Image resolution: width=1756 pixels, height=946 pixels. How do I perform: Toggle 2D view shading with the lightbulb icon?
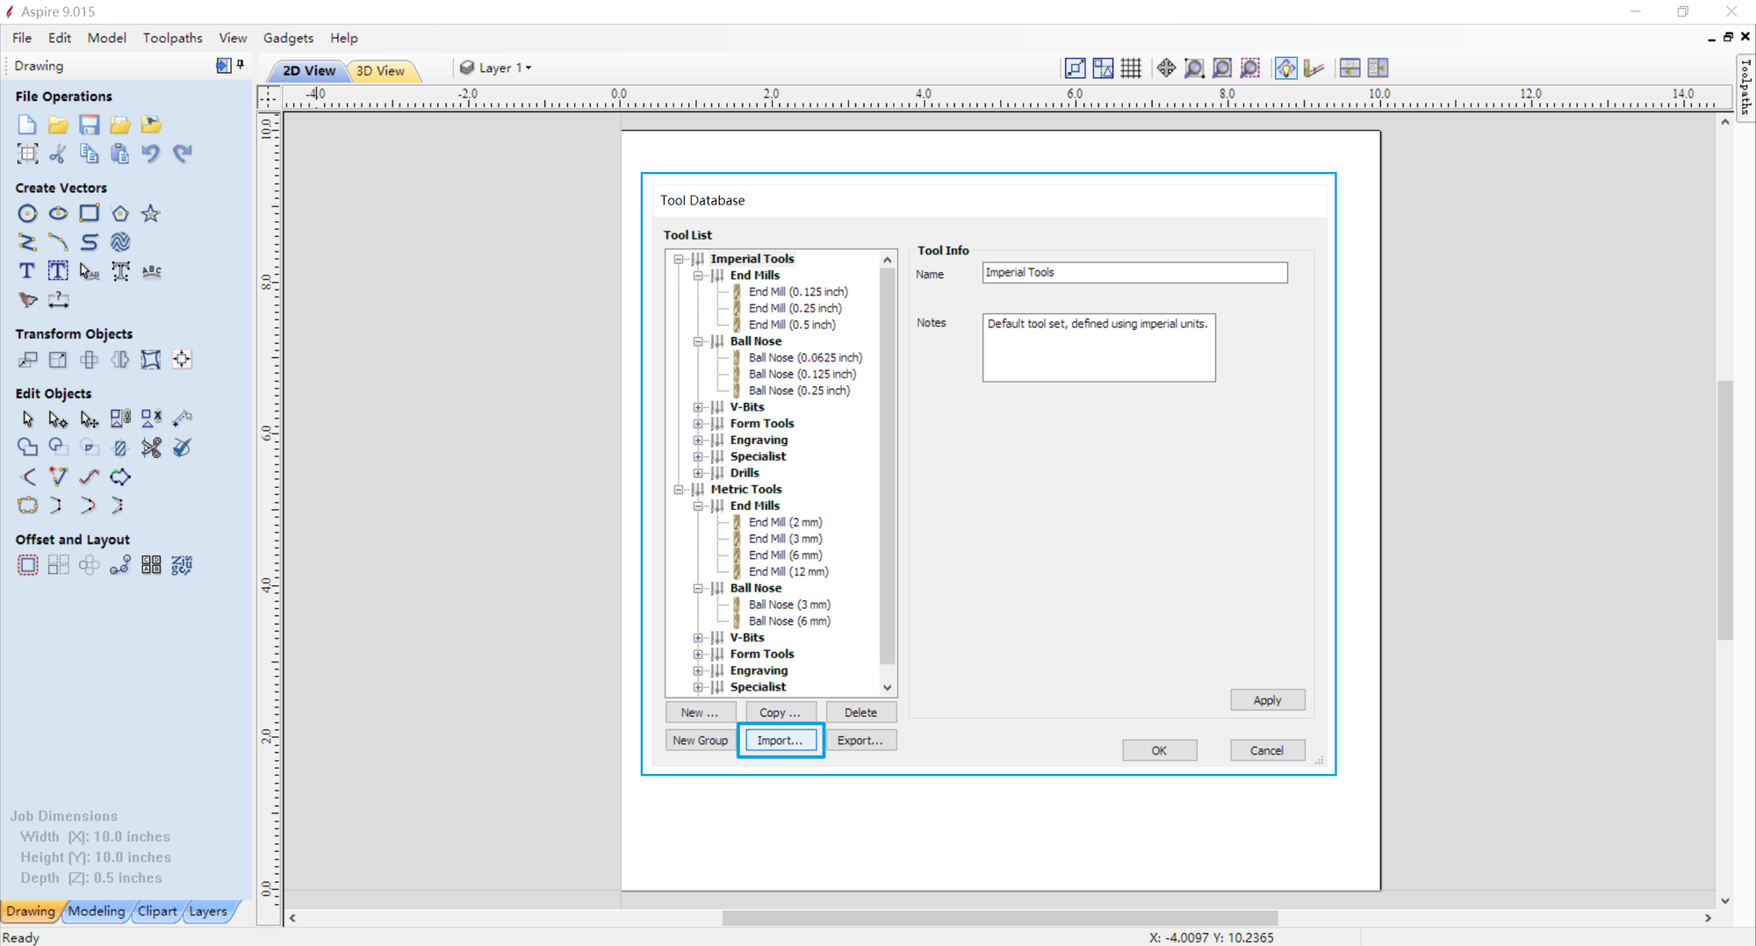click(x=1285, y=68)
